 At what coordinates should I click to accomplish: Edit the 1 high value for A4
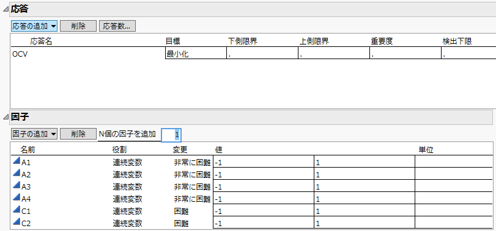(365, 198)
